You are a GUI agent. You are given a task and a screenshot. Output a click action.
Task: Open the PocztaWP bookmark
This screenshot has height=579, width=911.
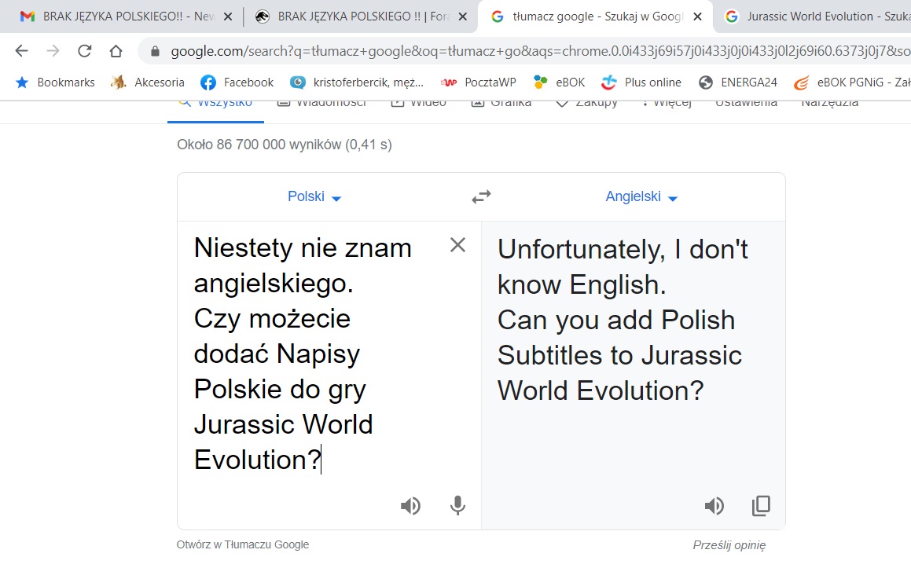(478, 82)
